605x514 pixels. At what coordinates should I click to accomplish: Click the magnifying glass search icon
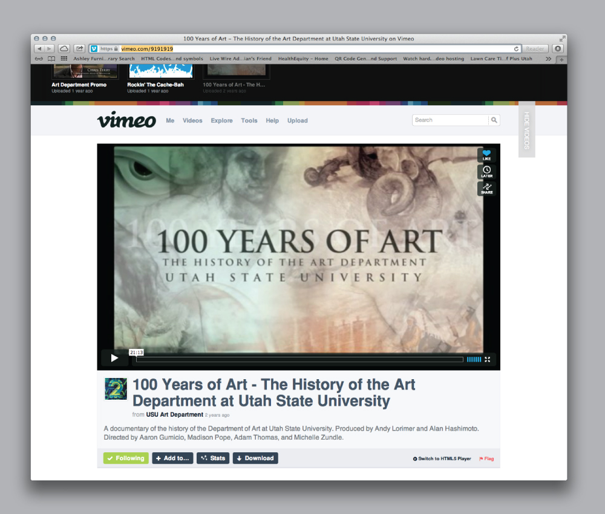[494, 120]
